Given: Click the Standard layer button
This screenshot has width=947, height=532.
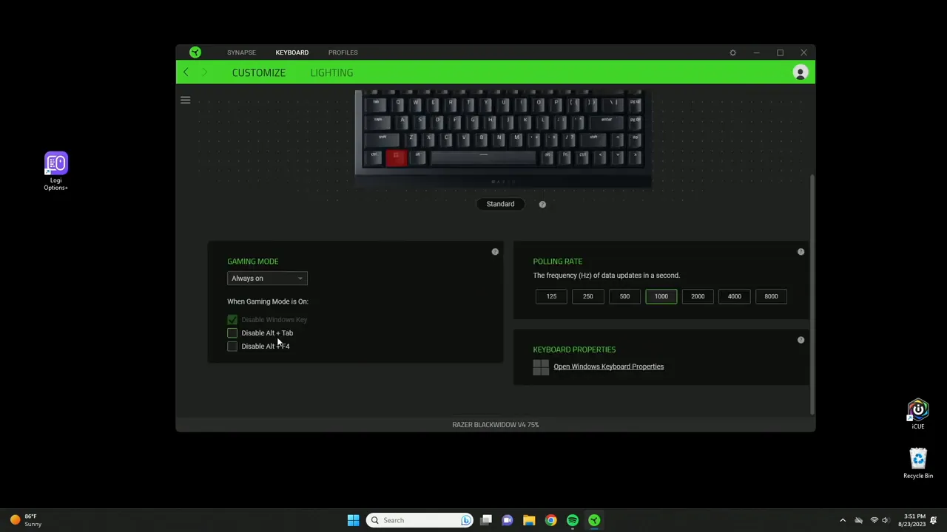Looking at the screenshot, I should 500,204.
